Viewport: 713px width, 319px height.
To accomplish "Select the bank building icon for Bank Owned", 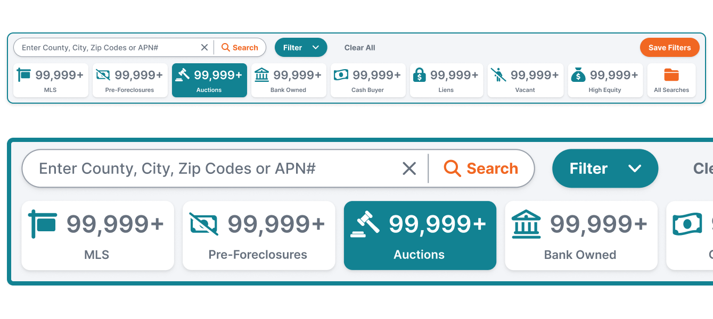I will 261,74.
